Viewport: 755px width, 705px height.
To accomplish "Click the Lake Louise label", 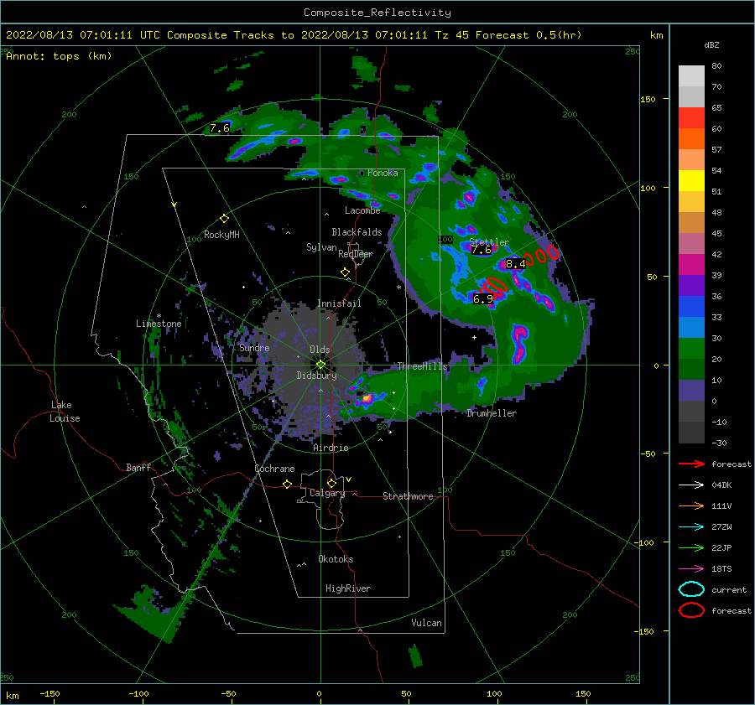I will [65, 412].
